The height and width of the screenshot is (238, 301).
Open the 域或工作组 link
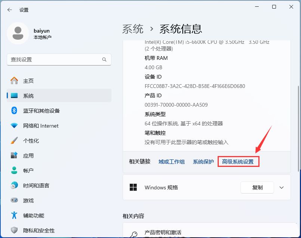[171, 162]
